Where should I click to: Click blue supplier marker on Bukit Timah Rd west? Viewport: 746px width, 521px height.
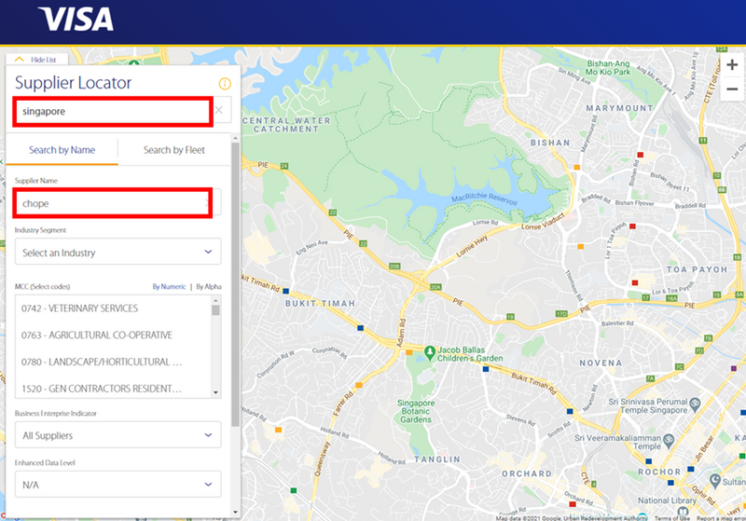click(286, 291)
